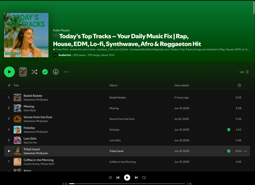Toggle repeat in the player bar

[144, 178]
